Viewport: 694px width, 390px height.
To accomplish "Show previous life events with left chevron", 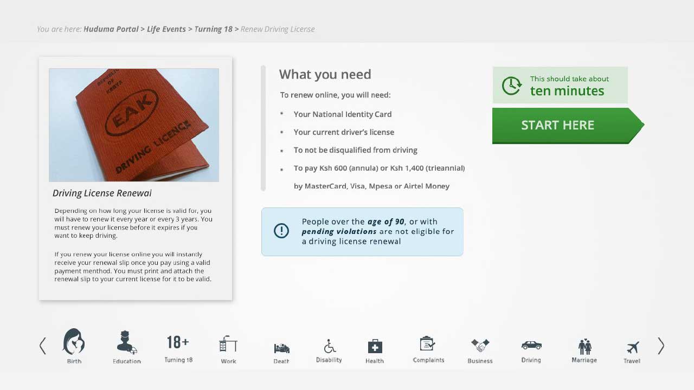I will click(43, 346).
